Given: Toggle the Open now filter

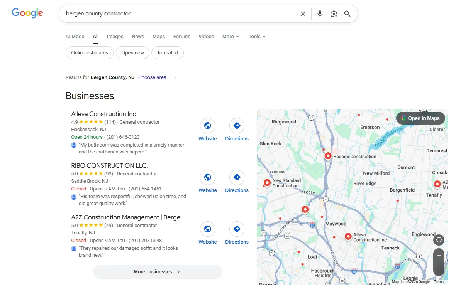Looking at the screenshot, I should coord(132,53).
